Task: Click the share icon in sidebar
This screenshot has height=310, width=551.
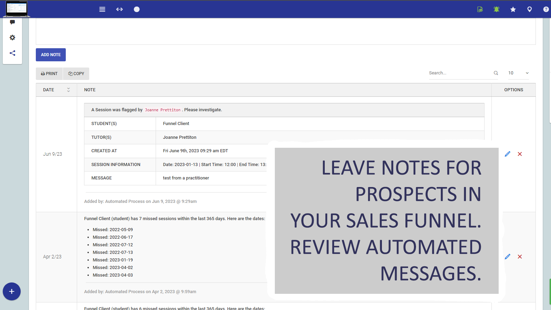Action: [12, 53]
